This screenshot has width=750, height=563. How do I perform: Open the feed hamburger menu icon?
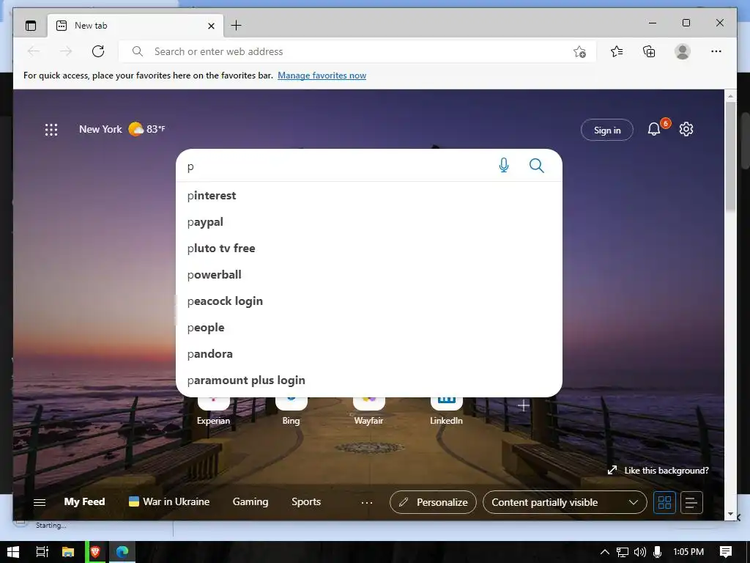(40, 502)
